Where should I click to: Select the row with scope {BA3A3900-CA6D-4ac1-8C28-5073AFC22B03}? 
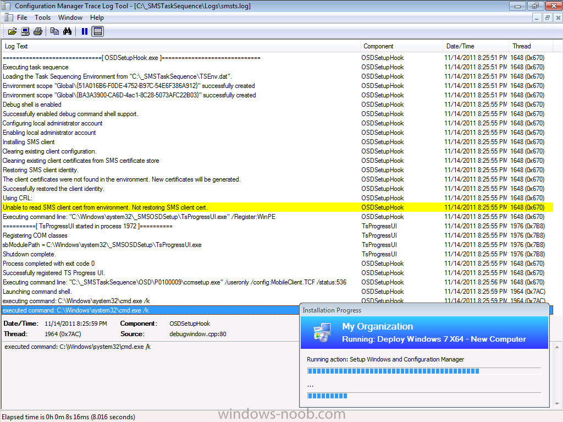point(278,95)
